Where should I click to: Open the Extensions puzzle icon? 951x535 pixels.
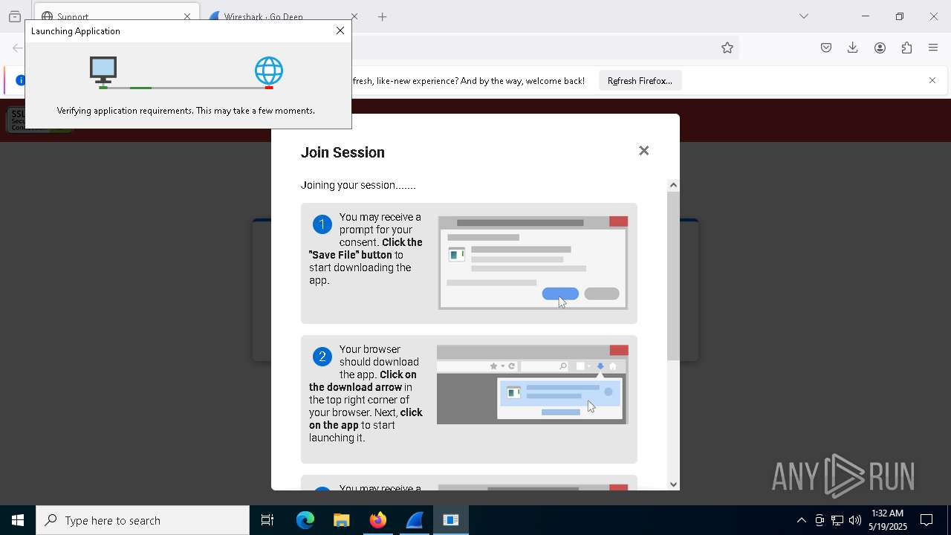(x=906, y=48)
